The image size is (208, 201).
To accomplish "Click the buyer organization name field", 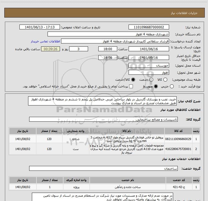I will pyautogui.click(x=108, y=34).
